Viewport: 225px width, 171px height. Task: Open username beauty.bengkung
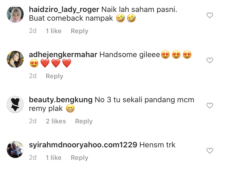point(61,100)
